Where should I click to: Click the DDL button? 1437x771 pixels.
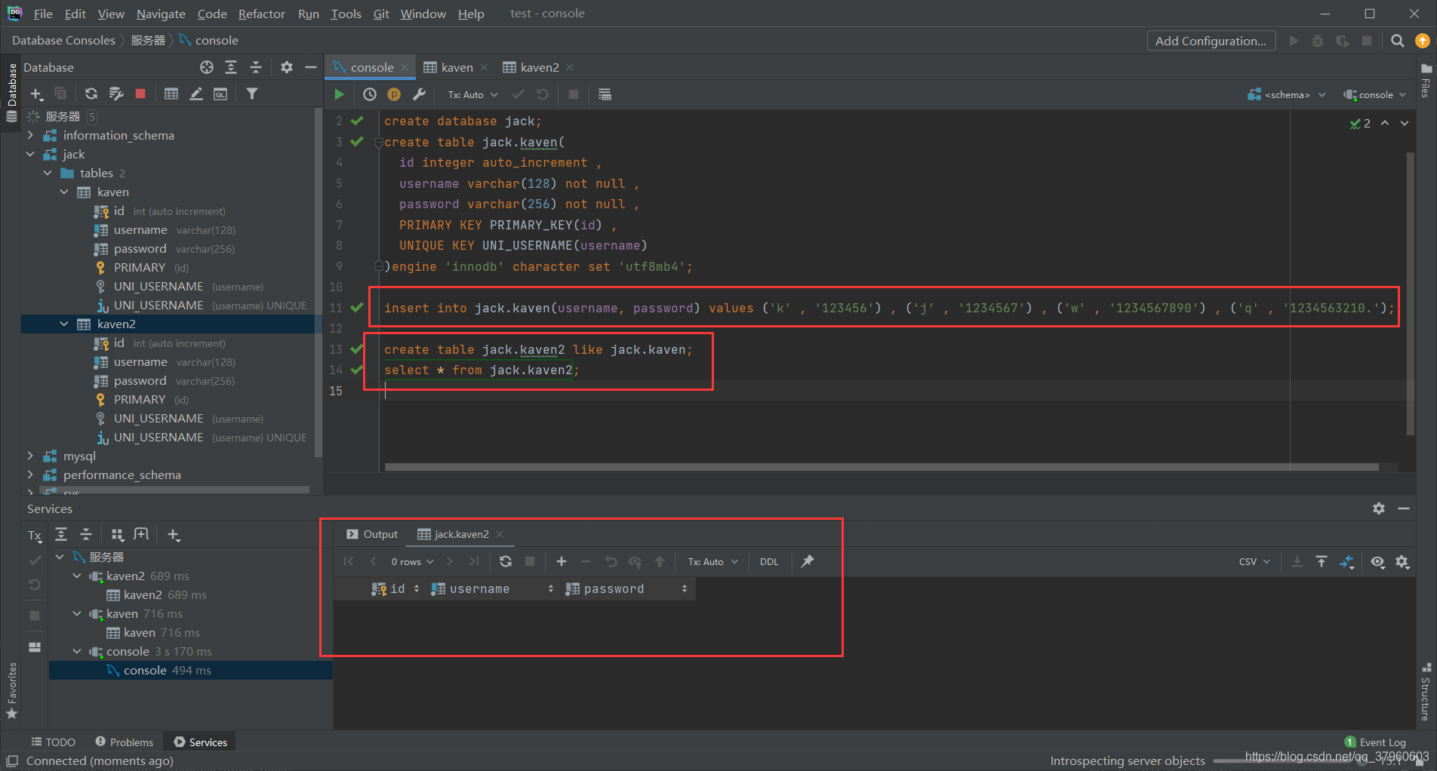(x=769, y=561)
